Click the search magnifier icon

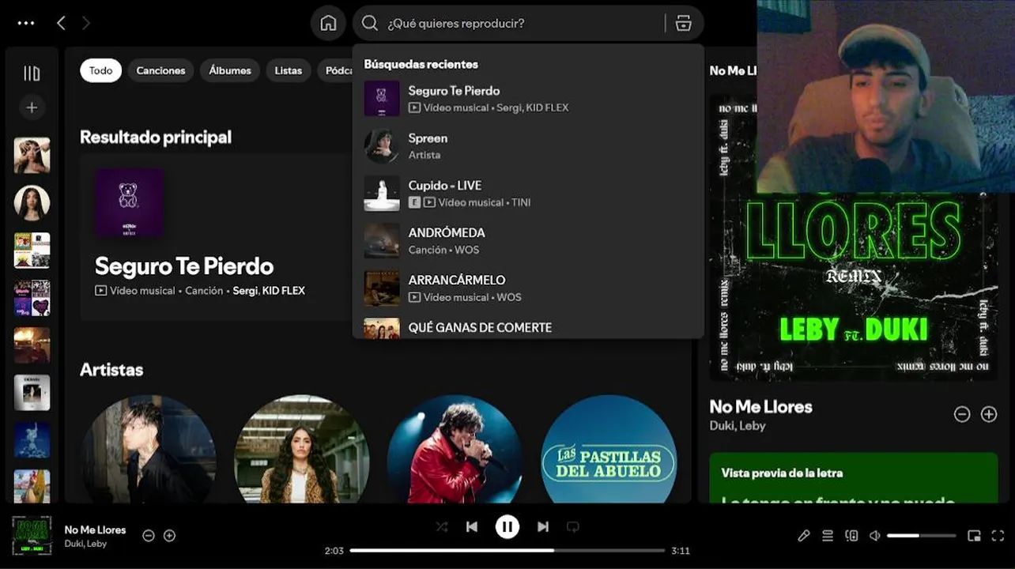[x=369, y=23]
